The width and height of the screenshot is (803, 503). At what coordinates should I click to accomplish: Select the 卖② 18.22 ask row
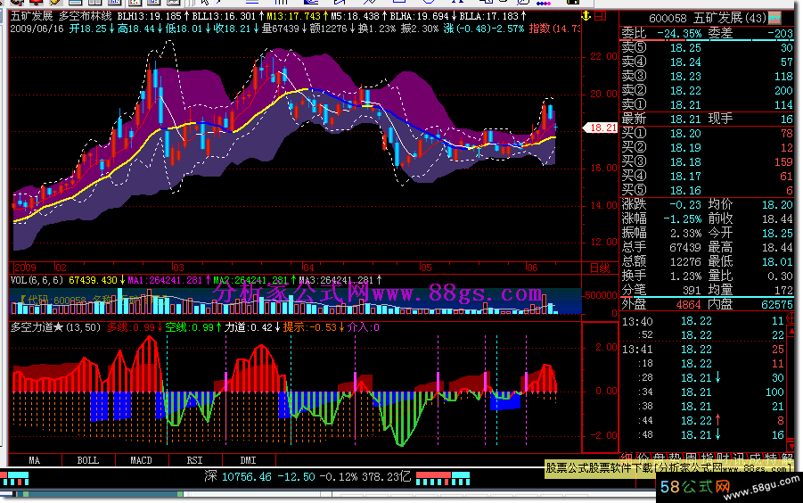coord(707,91)
